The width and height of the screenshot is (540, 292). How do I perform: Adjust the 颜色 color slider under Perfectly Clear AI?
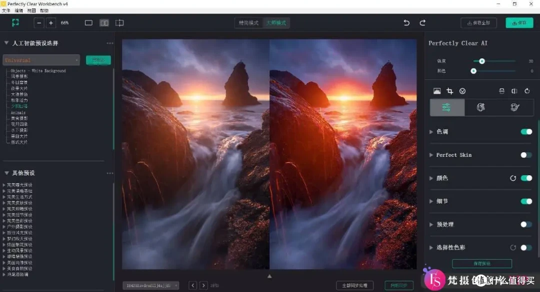pyautogui.click(x=473, y=71)
